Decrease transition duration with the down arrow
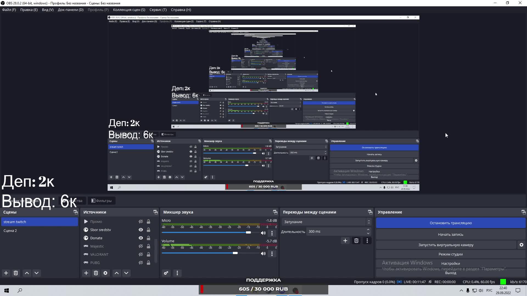Screen dimensions: 527x296 pos(368,234)
